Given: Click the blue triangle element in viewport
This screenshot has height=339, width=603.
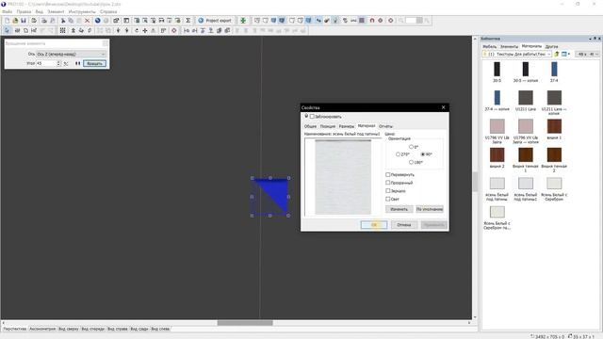Looking at the screenshot, I should (276, 192).
